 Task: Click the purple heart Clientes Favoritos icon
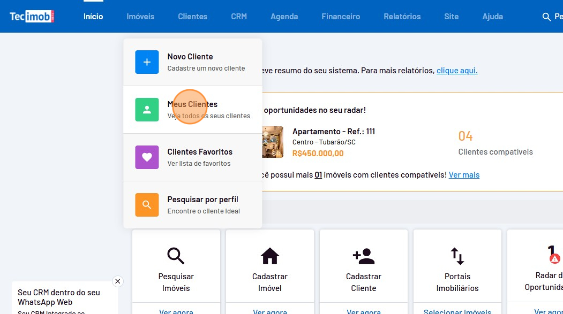[x=147, y=157]
